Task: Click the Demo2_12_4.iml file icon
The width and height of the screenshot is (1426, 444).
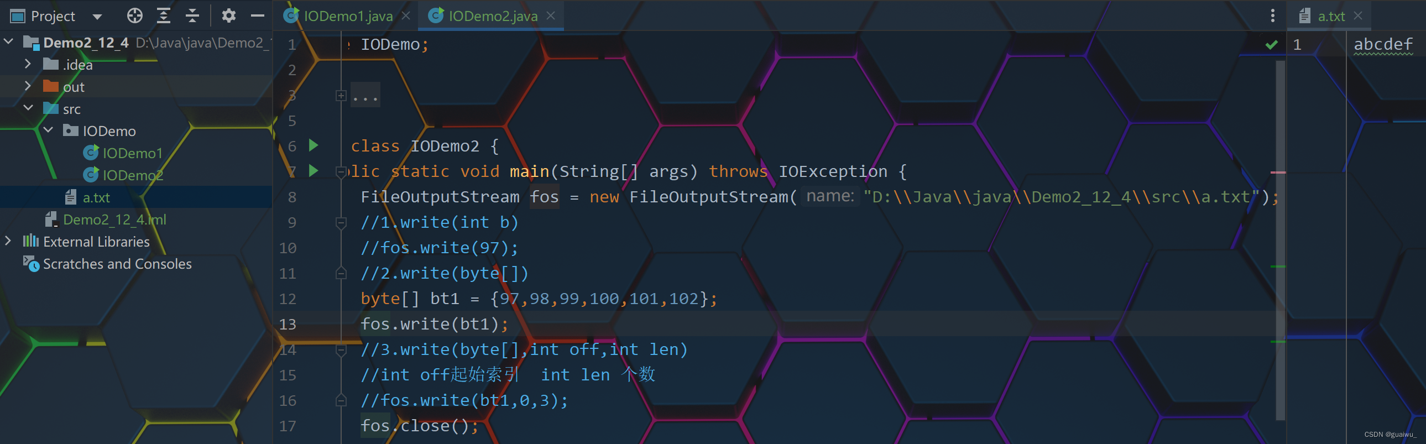Action: 51,219
